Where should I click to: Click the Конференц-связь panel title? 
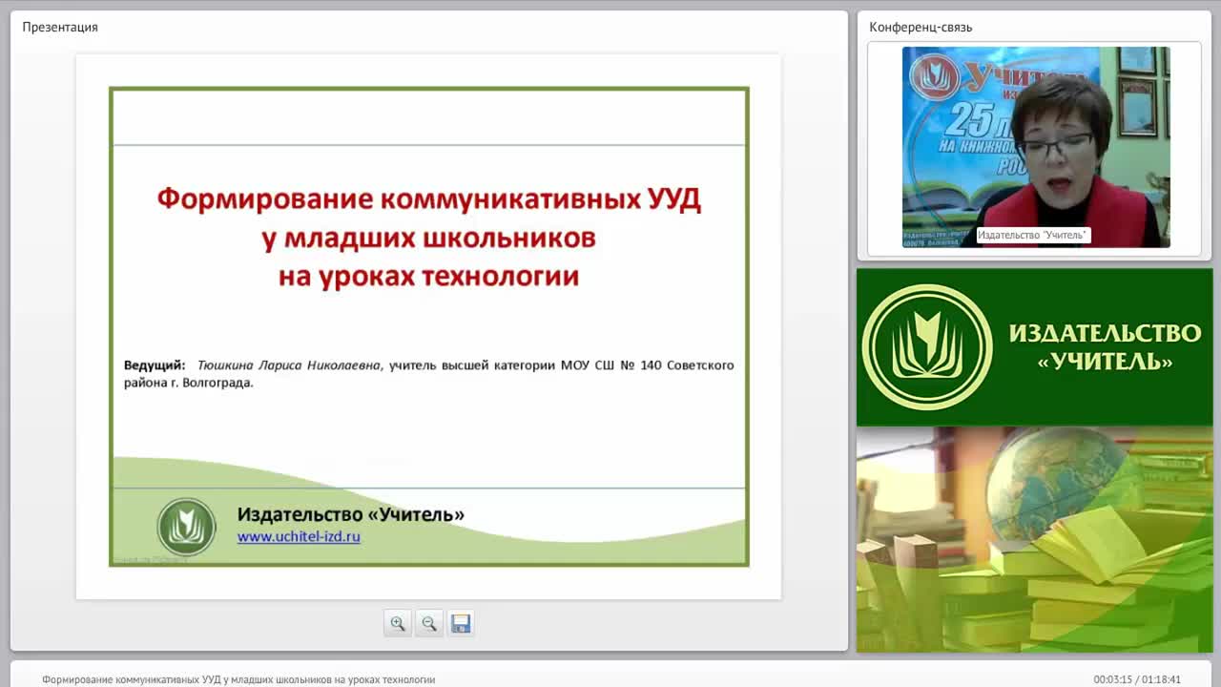921,27
